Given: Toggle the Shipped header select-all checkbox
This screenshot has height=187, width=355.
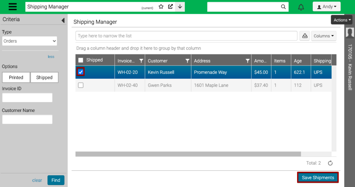Looking at the screenshot, I should click(x=81, y=60).
